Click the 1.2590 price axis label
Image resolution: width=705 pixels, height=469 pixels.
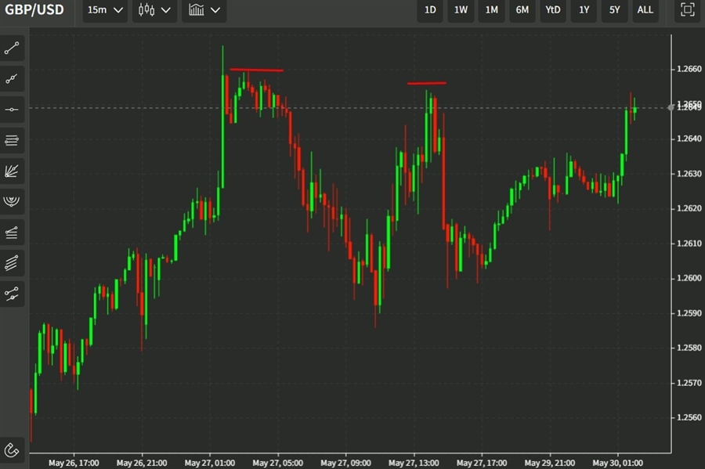click(689, 313)
